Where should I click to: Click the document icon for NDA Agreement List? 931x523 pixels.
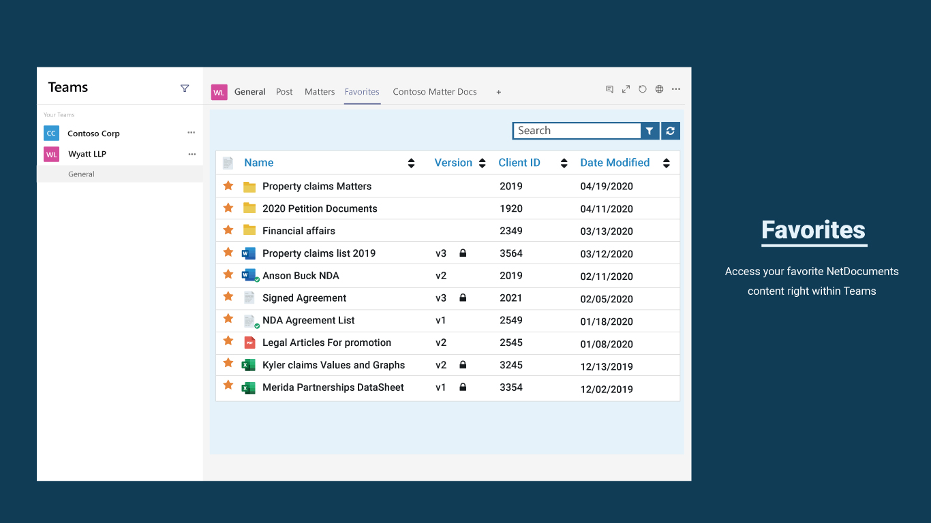point(251,321)
